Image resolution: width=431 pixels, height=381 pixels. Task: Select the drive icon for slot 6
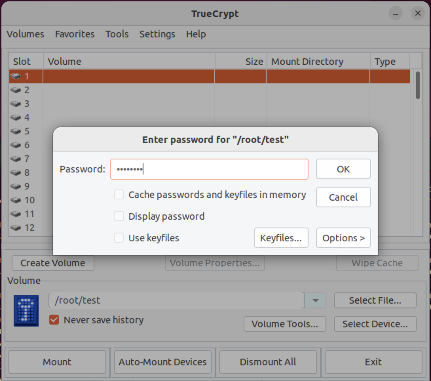15,145
